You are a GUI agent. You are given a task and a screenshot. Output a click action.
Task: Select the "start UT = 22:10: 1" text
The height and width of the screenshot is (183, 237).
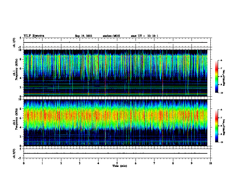[x=145, y=36]
